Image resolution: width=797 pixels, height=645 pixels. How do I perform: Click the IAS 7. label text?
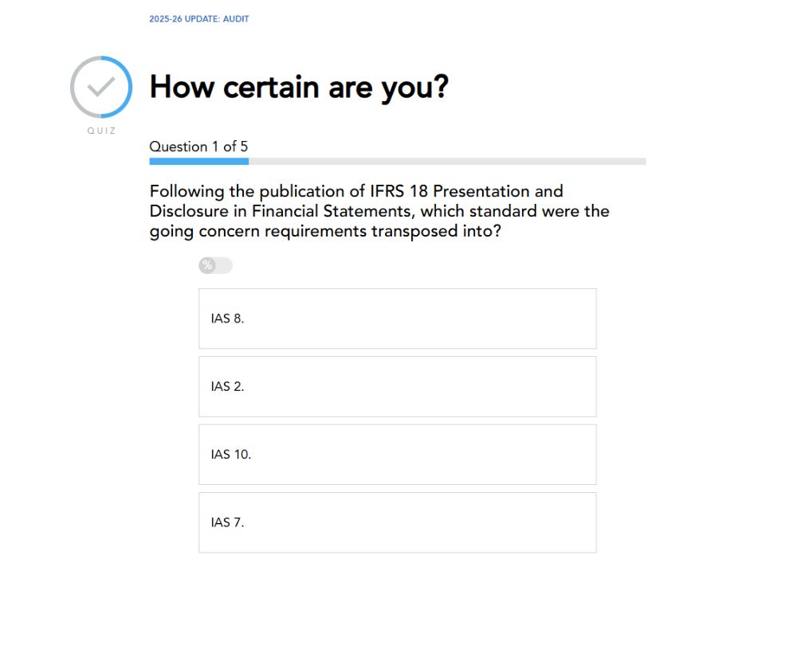click(x=227, y=522)
